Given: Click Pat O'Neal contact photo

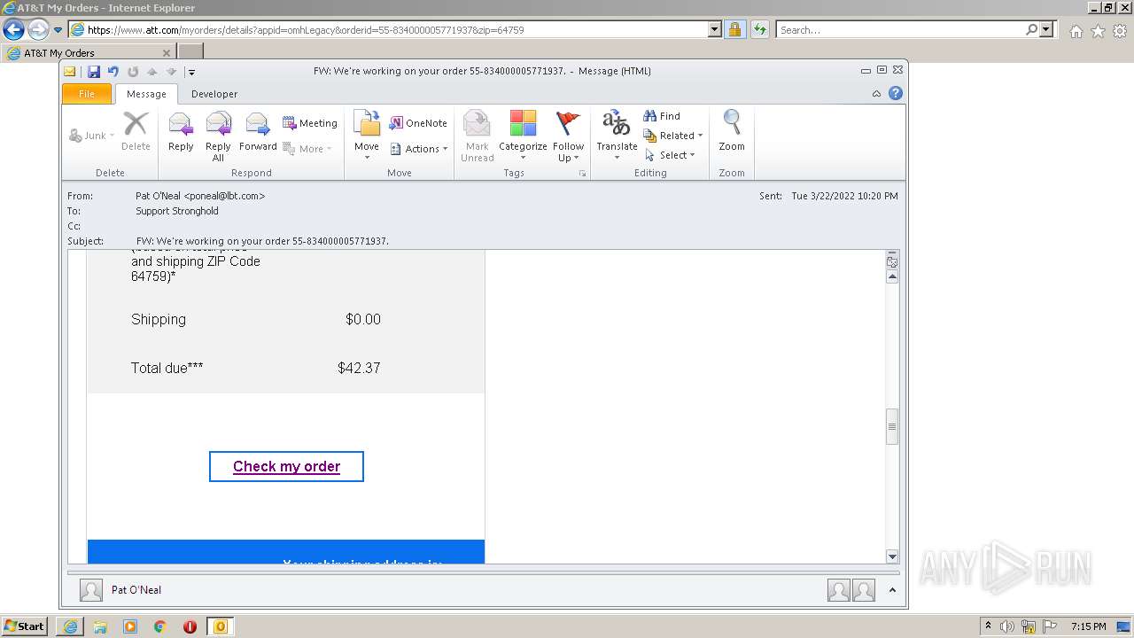Looking at the screenshot, I should pyautogui.click(x=90, y=590).
